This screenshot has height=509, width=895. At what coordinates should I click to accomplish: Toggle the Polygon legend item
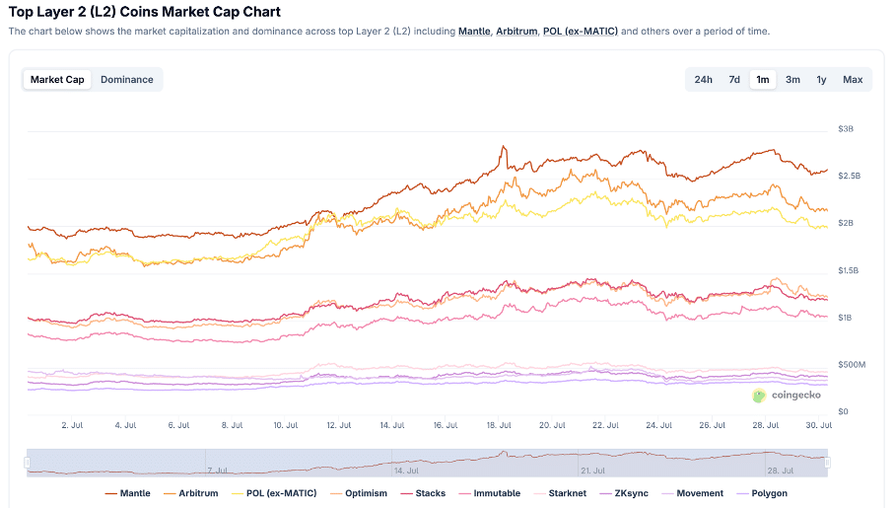click(x=763, y=493)
